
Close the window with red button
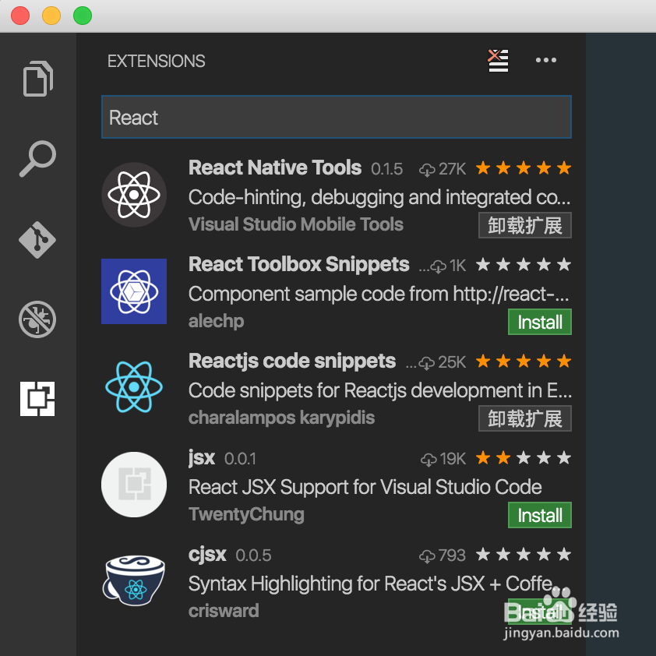20,16
